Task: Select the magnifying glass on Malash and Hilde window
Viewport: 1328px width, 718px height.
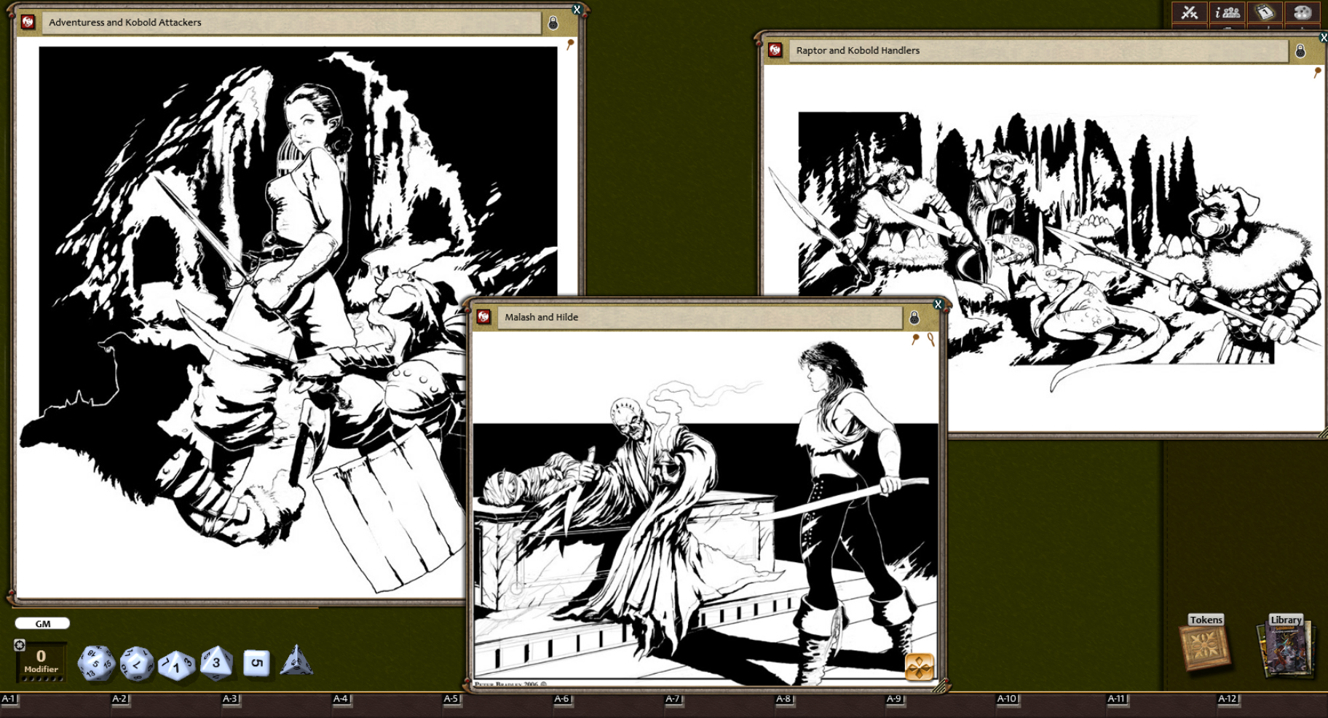Action: 930,340
